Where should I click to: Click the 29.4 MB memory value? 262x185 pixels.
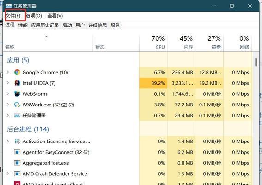coord(184,116)
